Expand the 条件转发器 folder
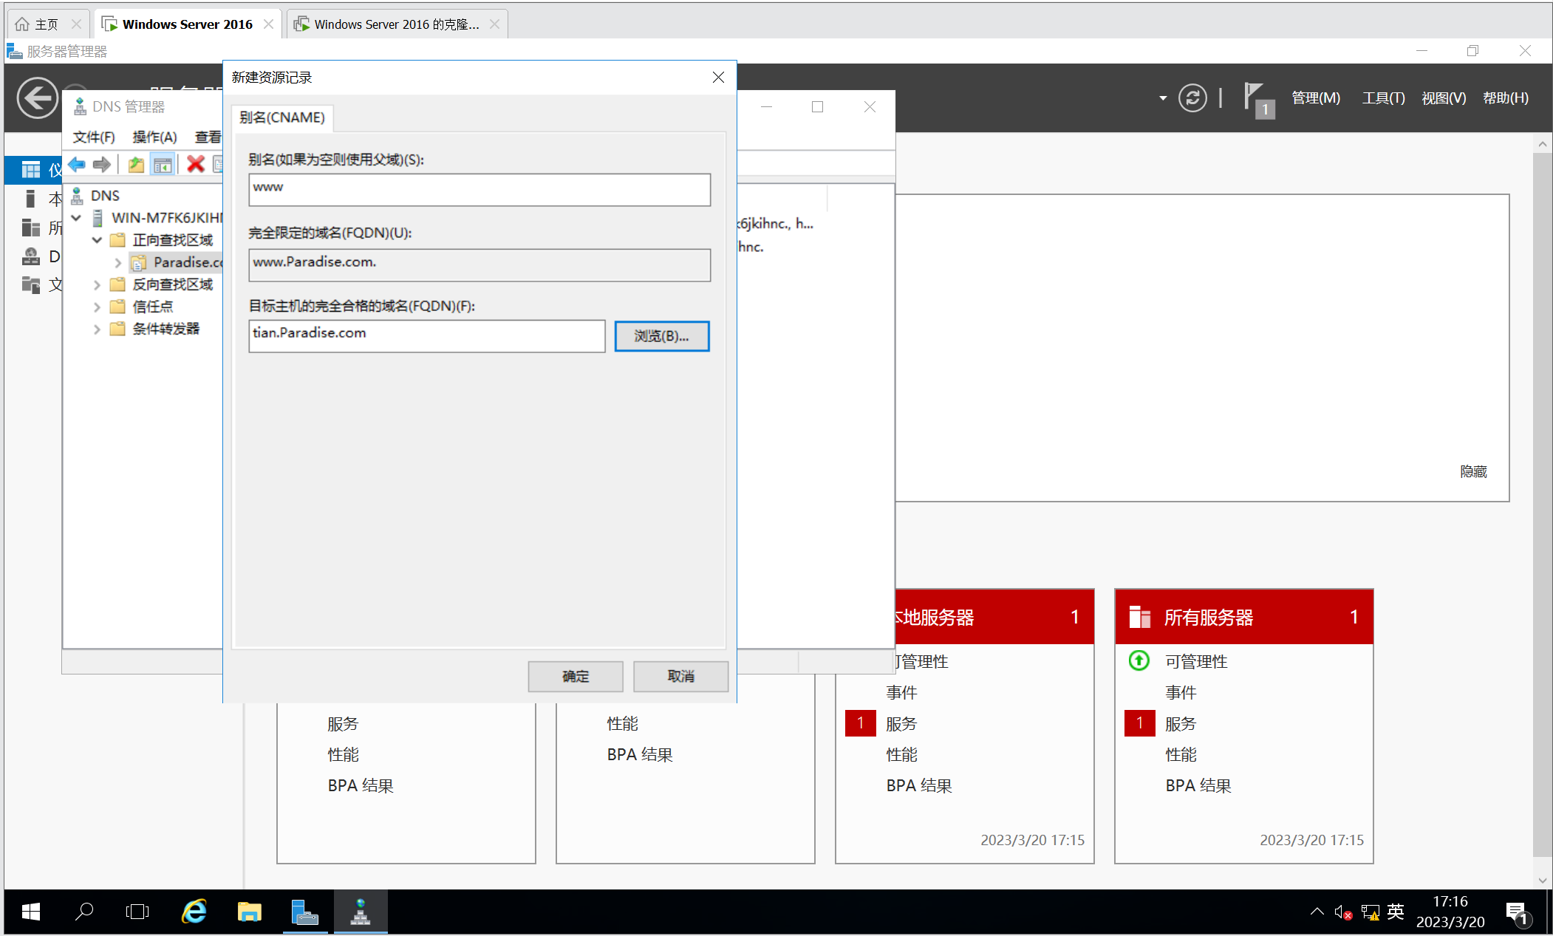Screen dimensions: 1553x936 97,329
